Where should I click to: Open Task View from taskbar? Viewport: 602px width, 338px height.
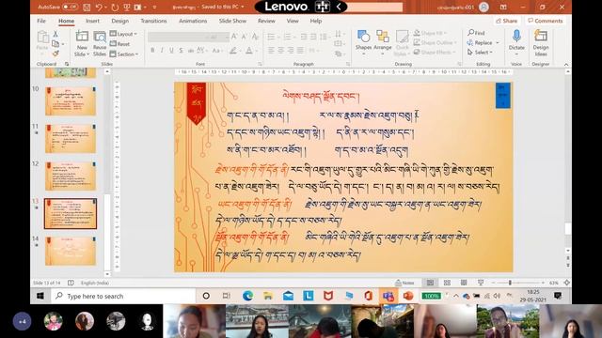tap(227, 296)
